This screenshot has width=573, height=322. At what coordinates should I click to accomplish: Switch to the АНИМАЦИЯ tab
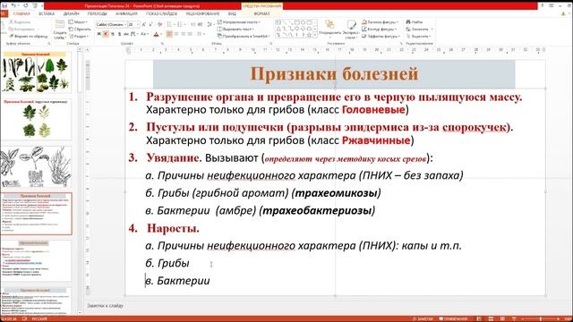pos(126,13)
